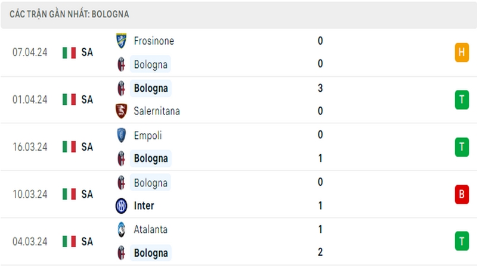Open the Atalanta team link
Screen dimensions: 477x268
click(151, 229)
